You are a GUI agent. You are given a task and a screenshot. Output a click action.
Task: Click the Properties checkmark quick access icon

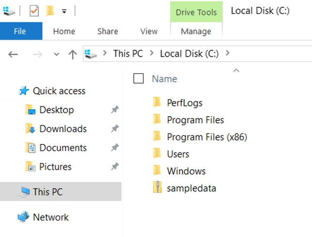pos(34,11)
